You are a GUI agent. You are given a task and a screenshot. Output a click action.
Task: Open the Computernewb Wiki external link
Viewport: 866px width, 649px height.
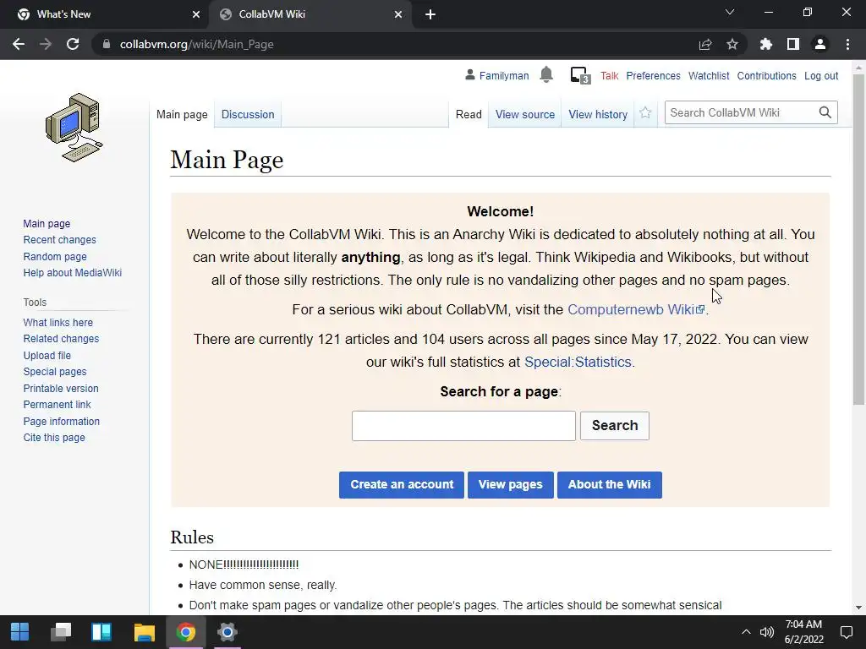point(636,309)
